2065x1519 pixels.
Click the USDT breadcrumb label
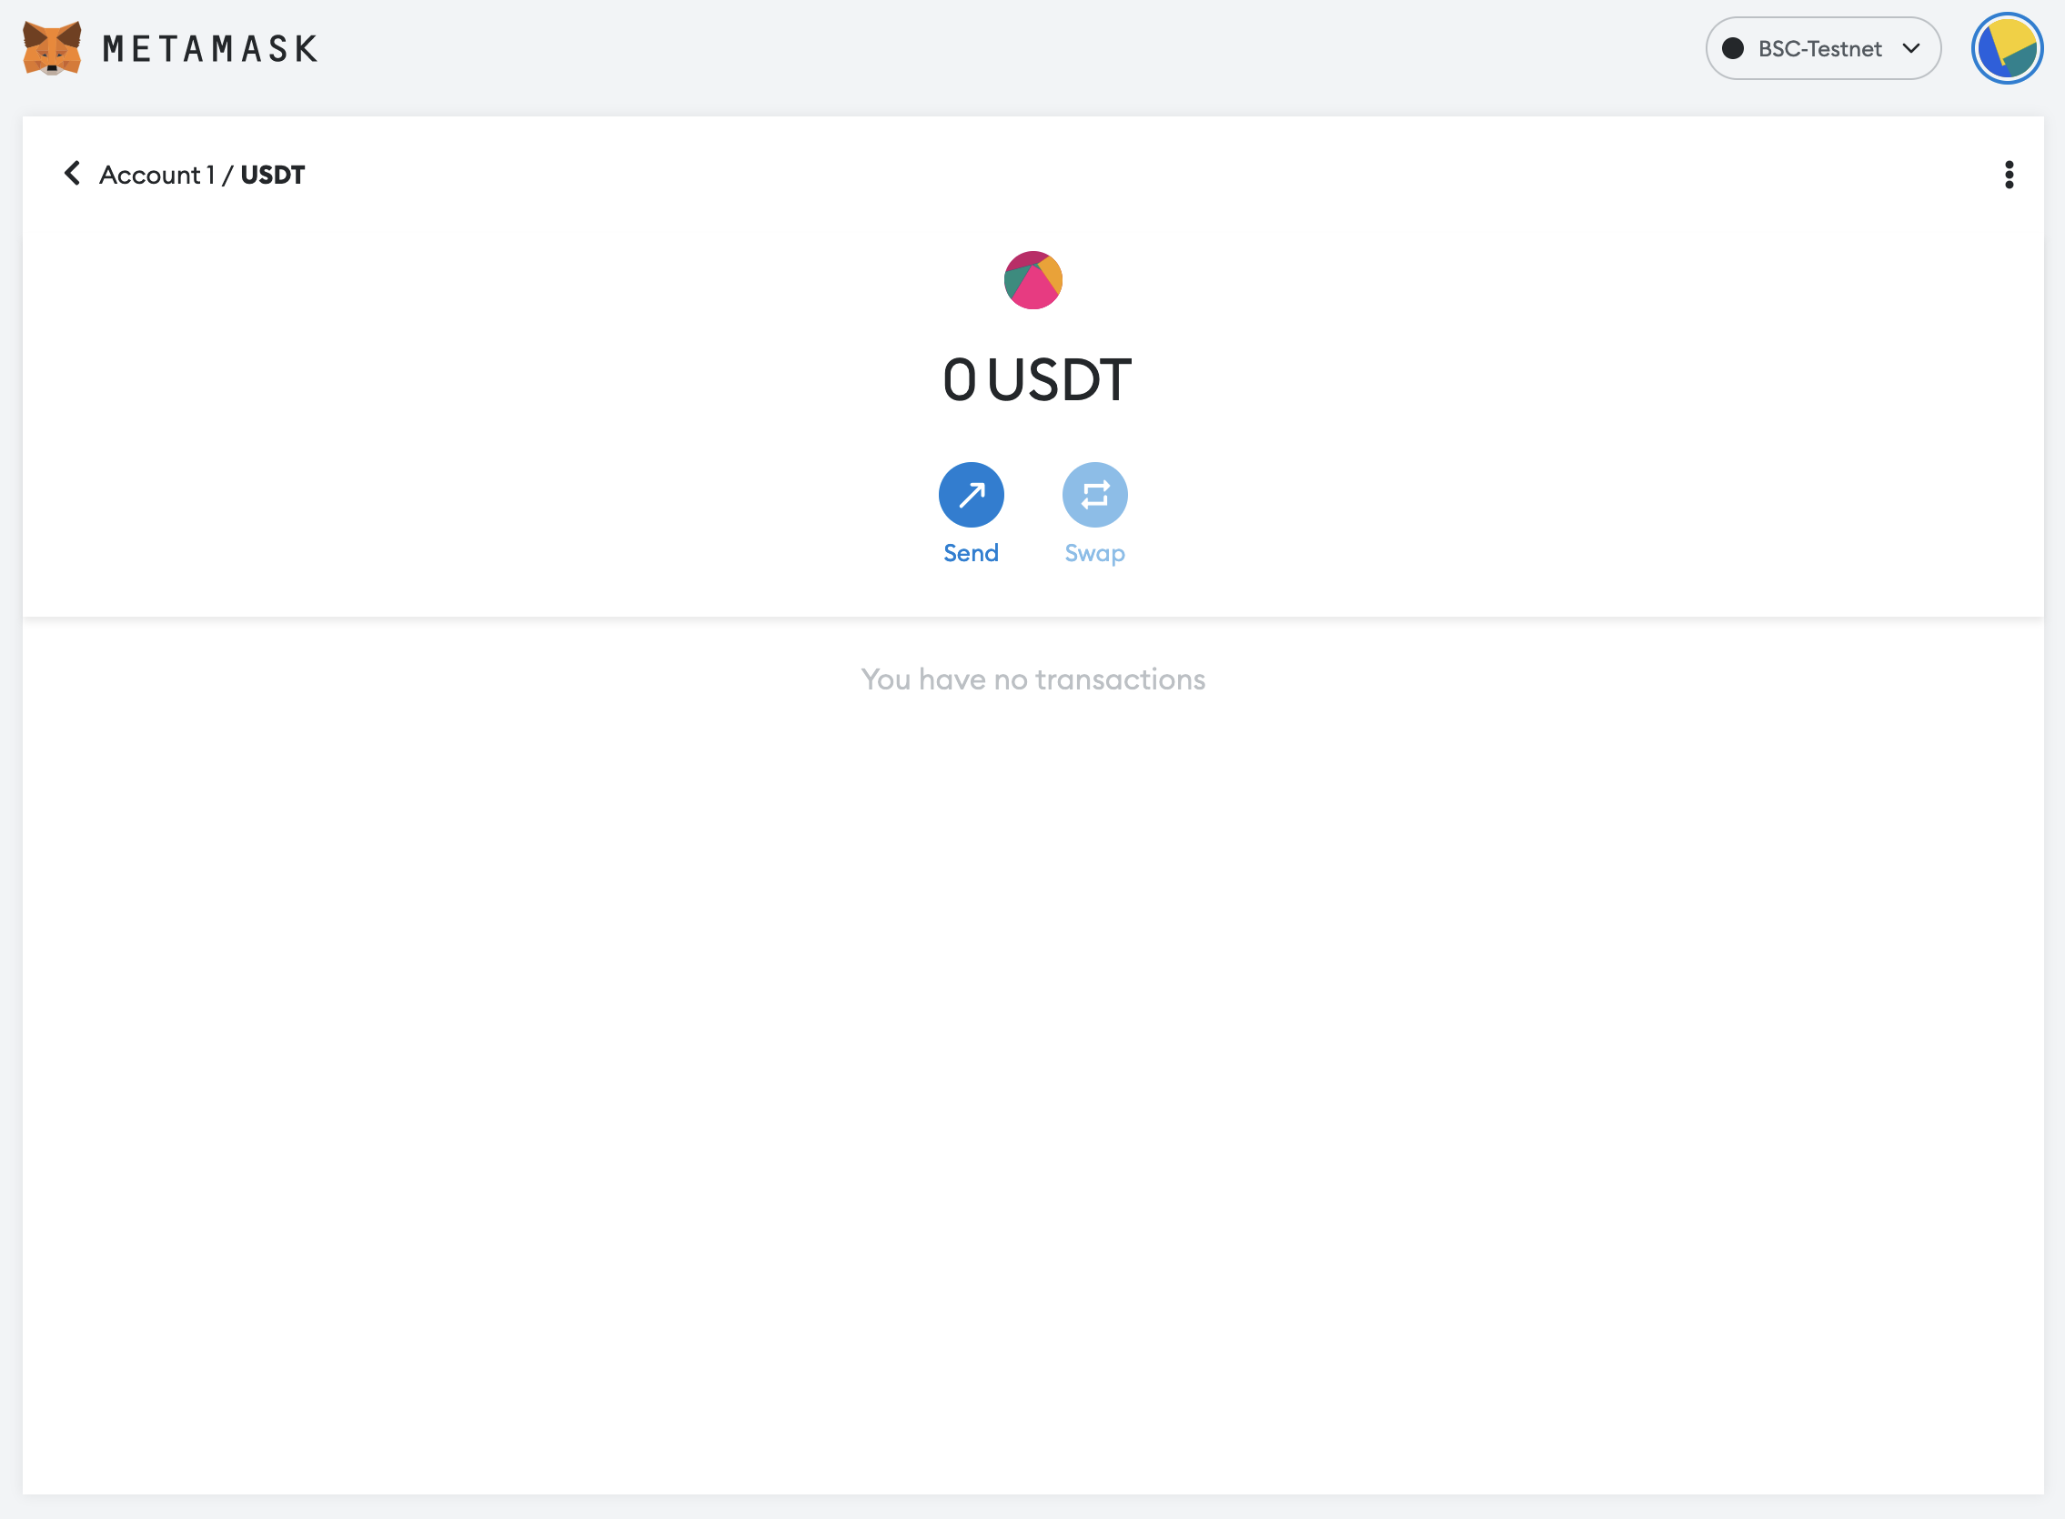pyautogui.click(x=272, y=175)
